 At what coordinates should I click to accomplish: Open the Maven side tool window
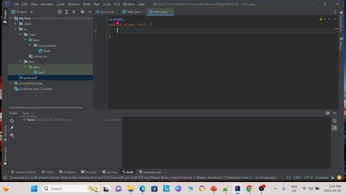tap(341, 43)
